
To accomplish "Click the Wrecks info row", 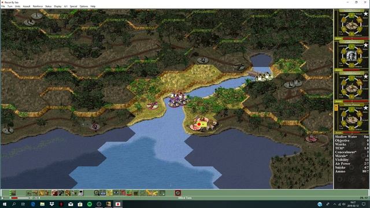I will [x=351, y=144].
